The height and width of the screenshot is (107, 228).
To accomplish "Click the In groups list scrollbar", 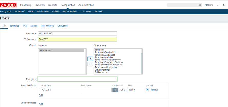I will [86, 61].
